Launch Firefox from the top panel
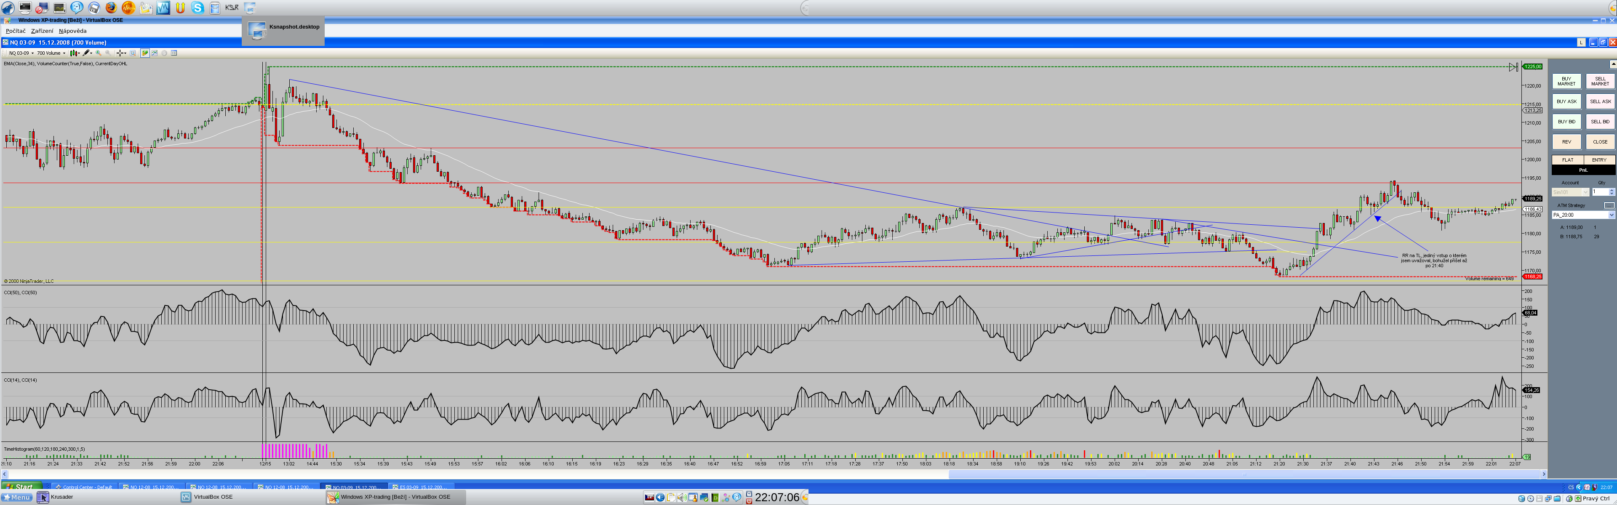 (x=110, y=8)
